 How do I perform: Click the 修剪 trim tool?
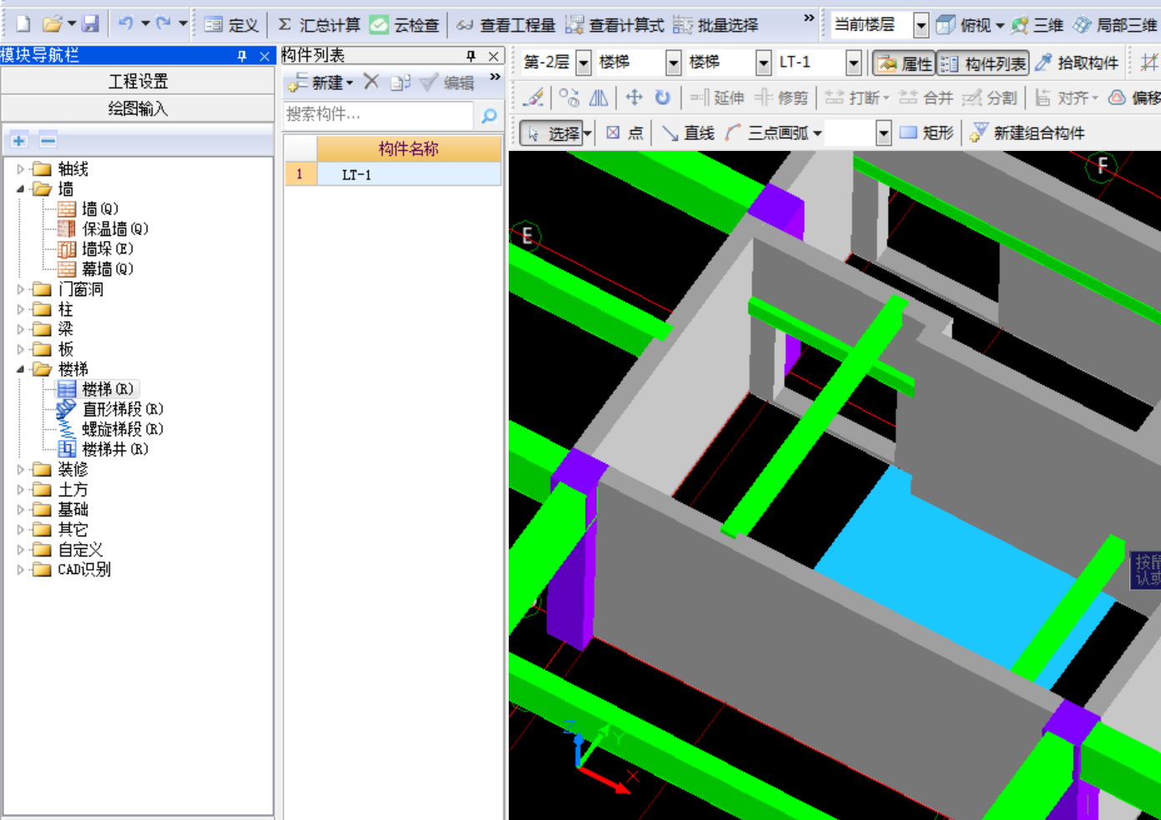point(782,98)
